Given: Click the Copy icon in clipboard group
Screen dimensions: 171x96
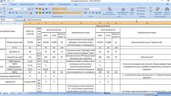Looking at the screenshot, I should 4,11.
